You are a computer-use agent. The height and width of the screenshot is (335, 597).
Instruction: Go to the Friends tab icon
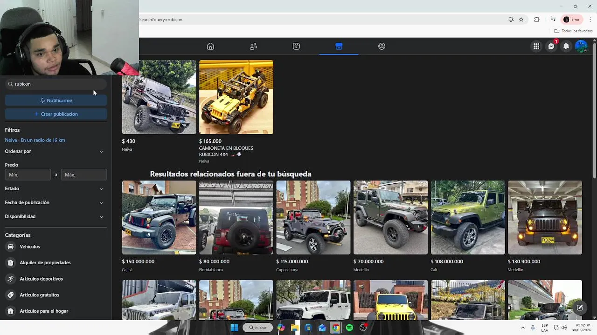click(253, 46)
